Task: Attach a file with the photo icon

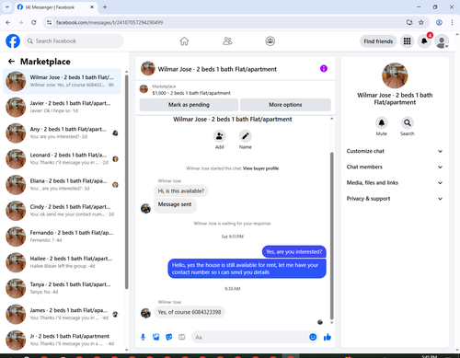Action: click(156, 337)
